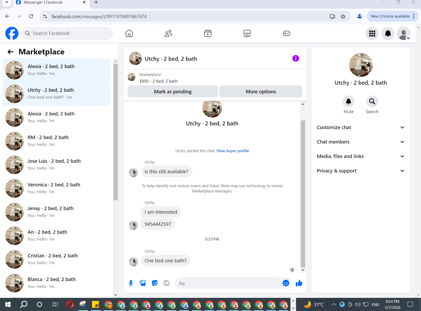Image resolution: width=421 pixels, height=311 pixels.
Task: Open Windows taskbar search
Action: click(24, 304)
